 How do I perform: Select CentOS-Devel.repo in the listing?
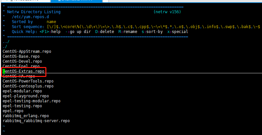22,61
